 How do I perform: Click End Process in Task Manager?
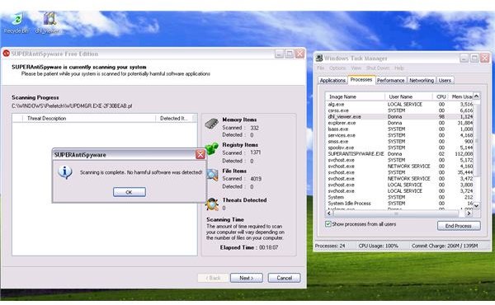(459, 226)
